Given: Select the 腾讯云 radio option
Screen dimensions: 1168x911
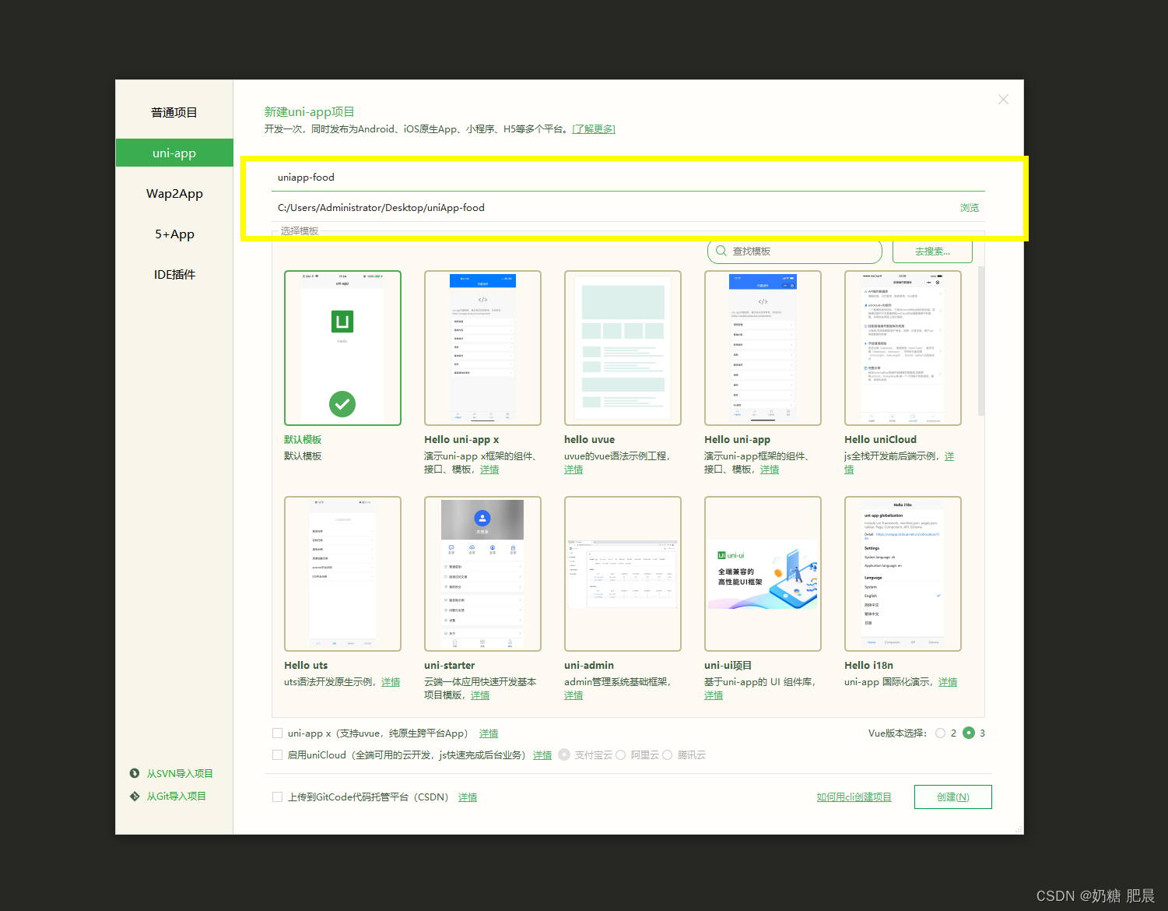Looking at the screenshot, I should point(667,755).
